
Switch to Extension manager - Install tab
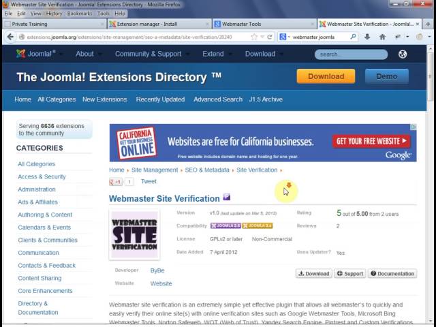(159, 24)
